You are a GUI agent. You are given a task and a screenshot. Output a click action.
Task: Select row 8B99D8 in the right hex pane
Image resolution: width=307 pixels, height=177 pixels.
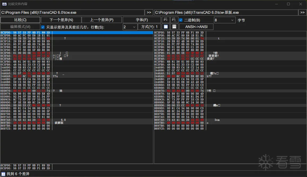(x=230, y=105)
